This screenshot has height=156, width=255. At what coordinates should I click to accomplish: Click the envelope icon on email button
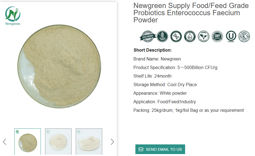[141, 149]
